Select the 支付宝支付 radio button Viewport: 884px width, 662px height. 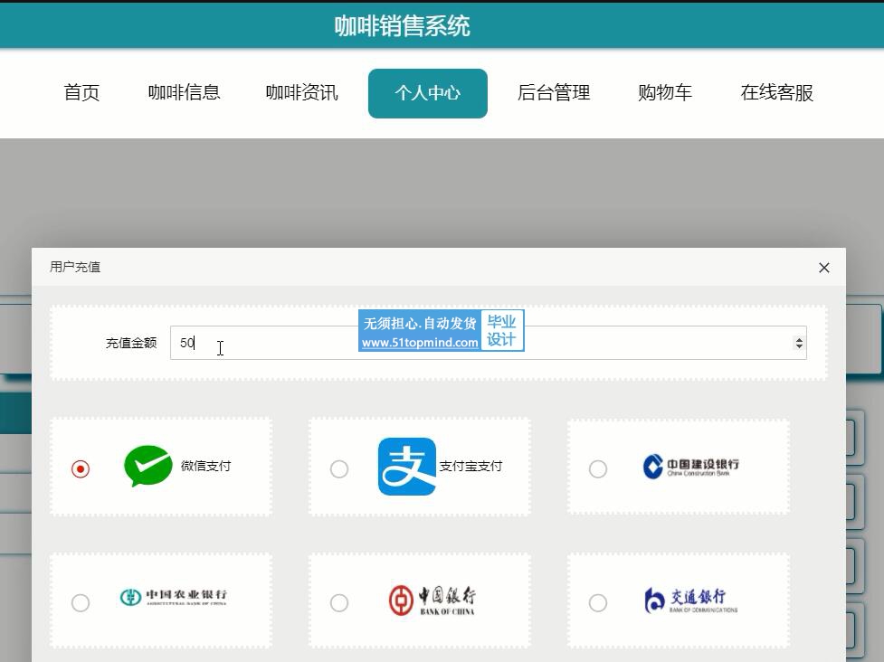click(339, 468)
